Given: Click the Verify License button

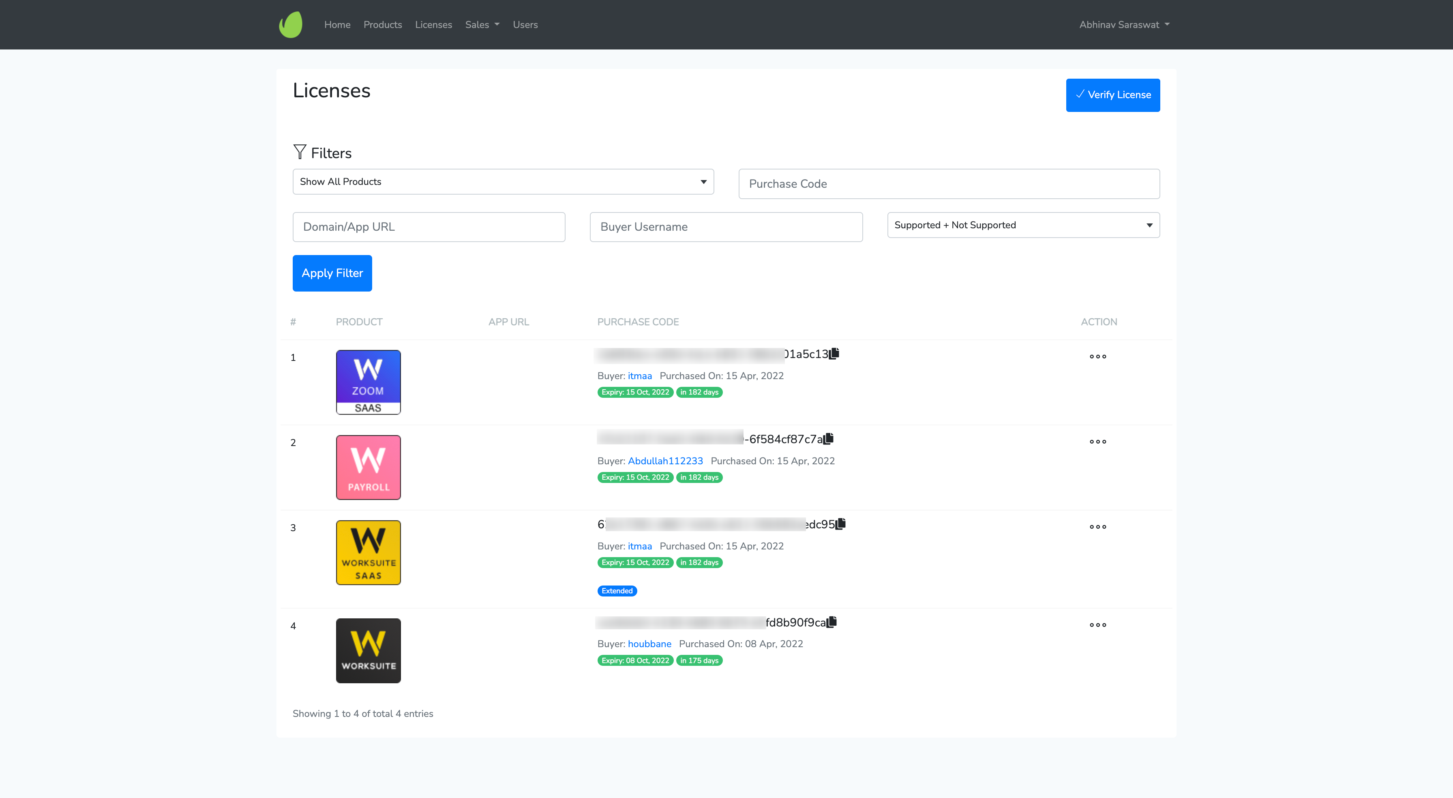Looking at the screenshot, I should [x=1112, y=95].
